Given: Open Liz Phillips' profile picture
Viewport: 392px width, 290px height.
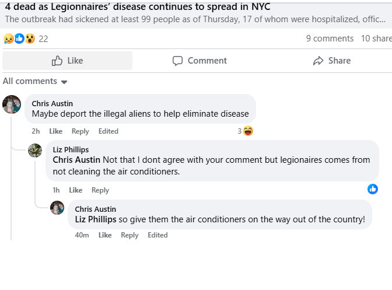Looking at the screenshot, I should [x=35, y=150].
